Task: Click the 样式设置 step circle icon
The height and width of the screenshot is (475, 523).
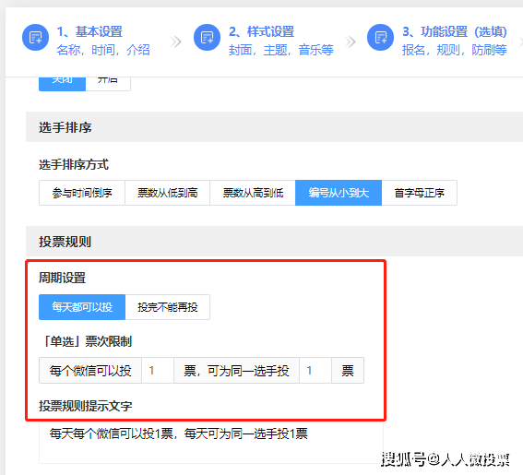Action: point(207,38)
